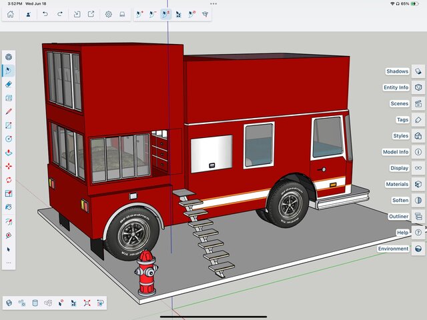Click the Make Group icon
The height and width of the screenshot is (320, 427).
pos(22,303)
